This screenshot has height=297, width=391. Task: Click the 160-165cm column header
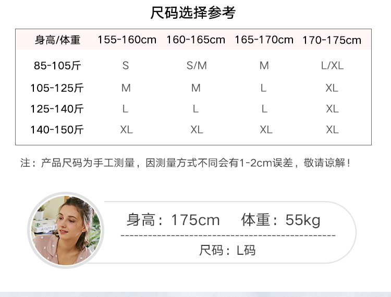coord(195,40)
